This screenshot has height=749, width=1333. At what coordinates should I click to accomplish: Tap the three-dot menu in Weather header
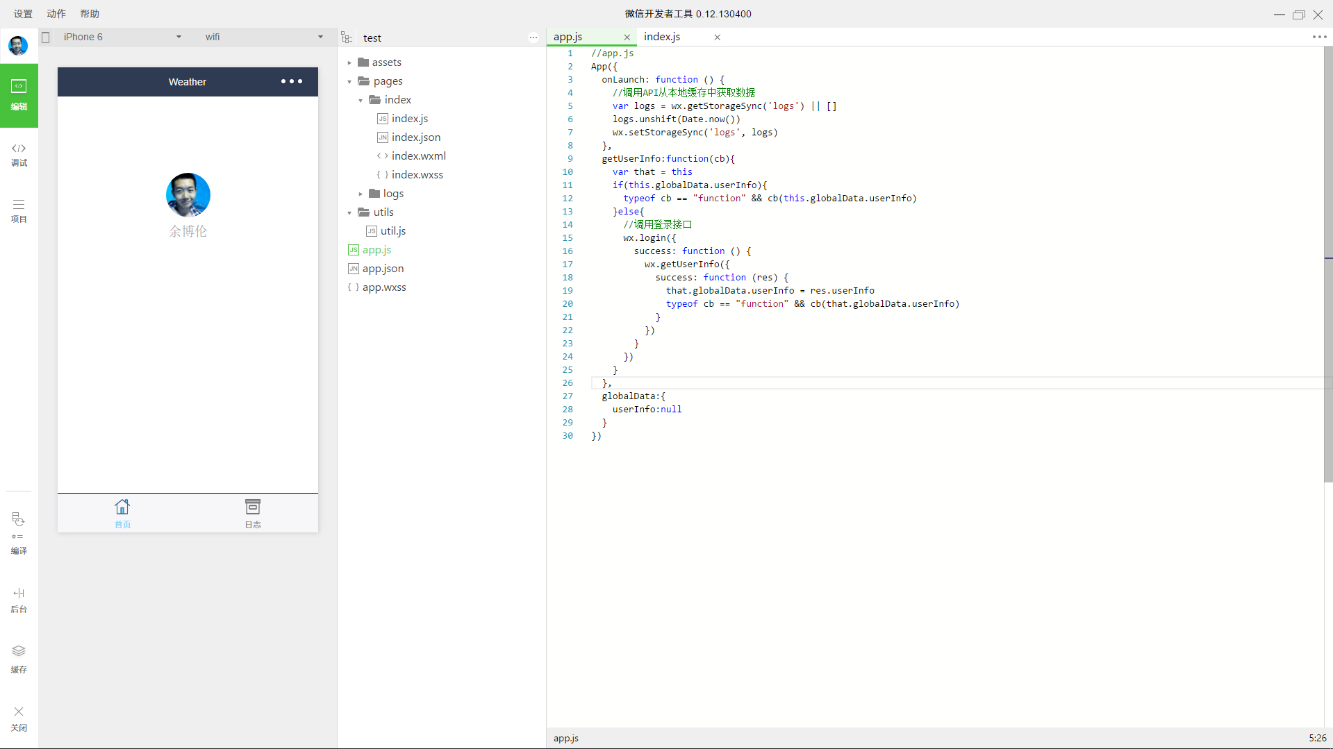click(292, 82)
